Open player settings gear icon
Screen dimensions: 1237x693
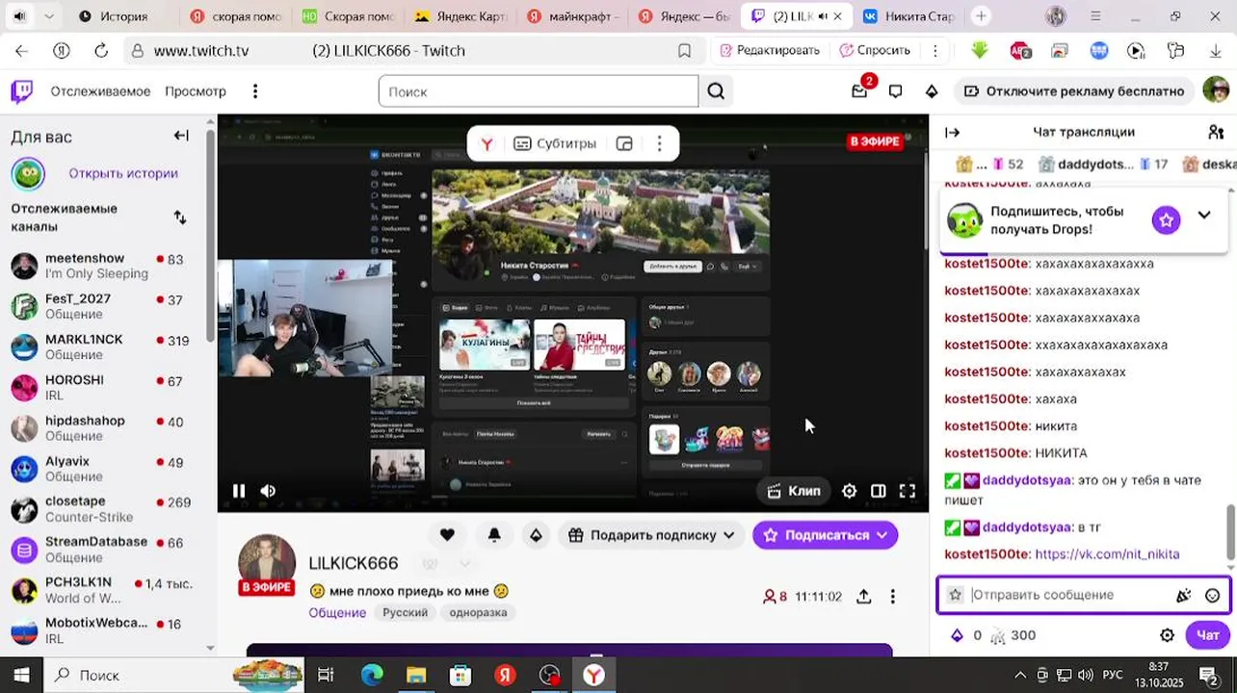coord(849,491)
